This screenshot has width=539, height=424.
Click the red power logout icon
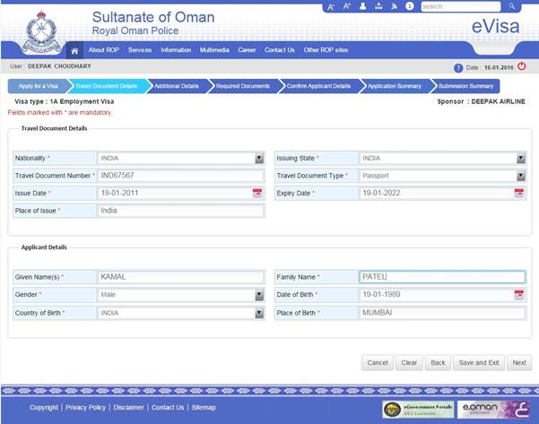click(x=521, y=66)
